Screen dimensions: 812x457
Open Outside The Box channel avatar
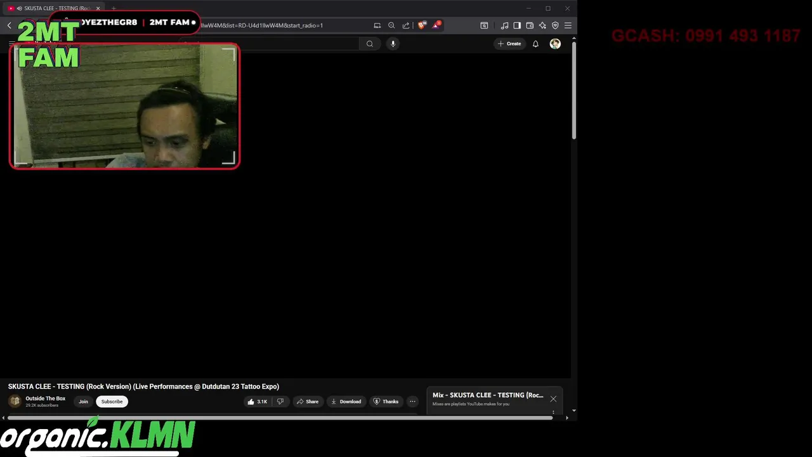pyautogui.click(x=15, y=402)
